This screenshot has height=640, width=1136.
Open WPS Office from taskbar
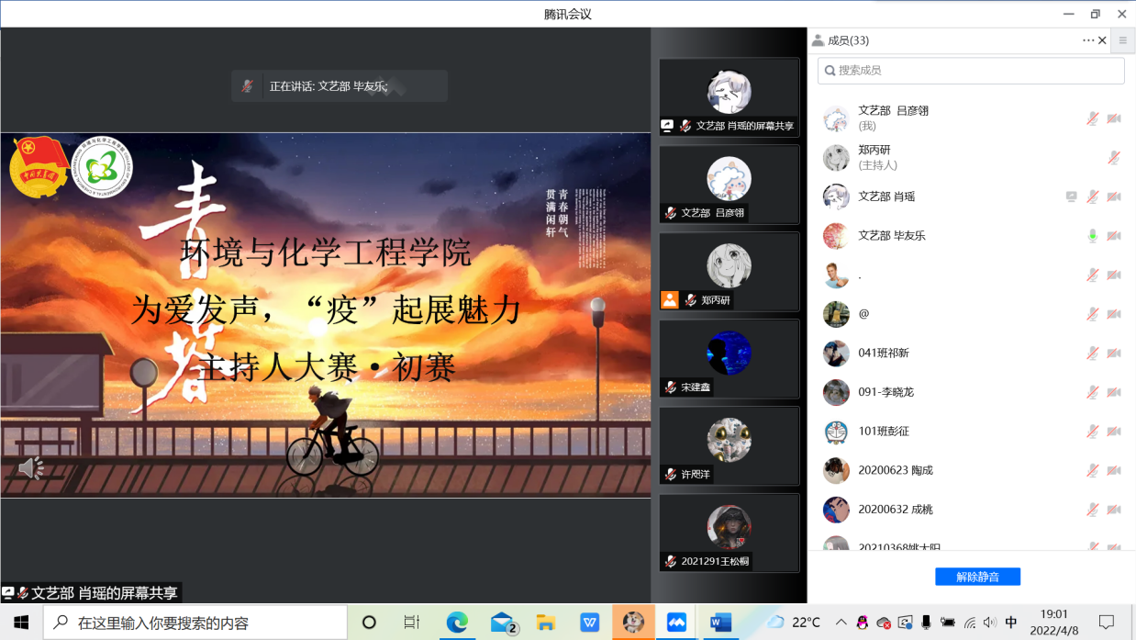click(x=589, y=623)
